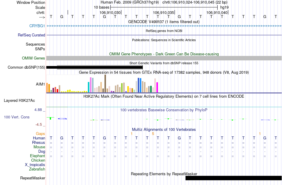Click the cyan bar in GTEx chart
282x185 pixels.
pyautogui.click(x=88, y=87)
